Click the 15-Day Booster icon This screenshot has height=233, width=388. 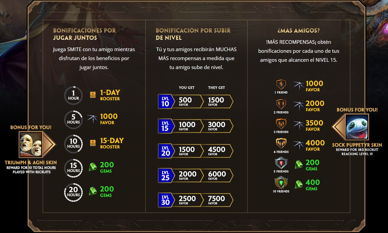(93, 143)
